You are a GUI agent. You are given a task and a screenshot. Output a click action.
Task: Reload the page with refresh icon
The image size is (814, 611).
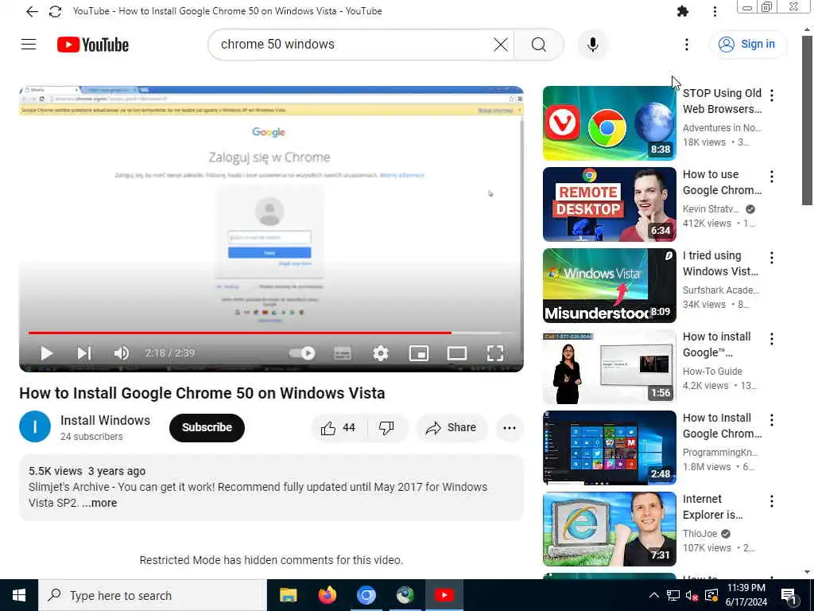click(55, 11)
